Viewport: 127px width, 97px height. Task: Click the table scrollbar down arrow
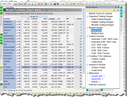click(x=84, y=88)
